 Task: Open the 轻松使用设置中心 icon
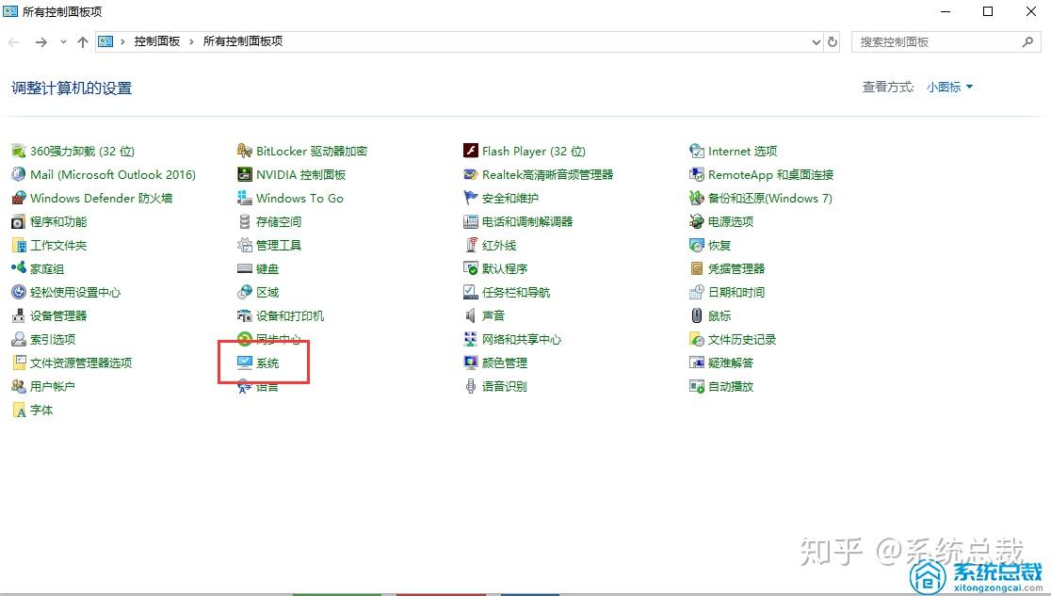point(19,292)
